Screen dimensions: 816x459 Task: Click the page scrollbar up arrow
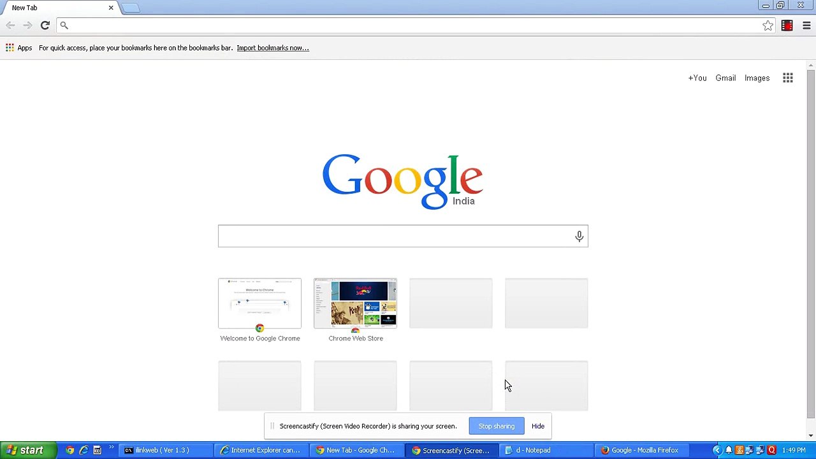(811, 65)
